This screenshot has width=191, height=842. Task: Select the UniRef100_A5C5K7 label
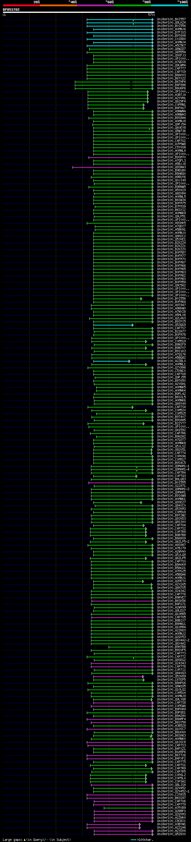(171, 45)
